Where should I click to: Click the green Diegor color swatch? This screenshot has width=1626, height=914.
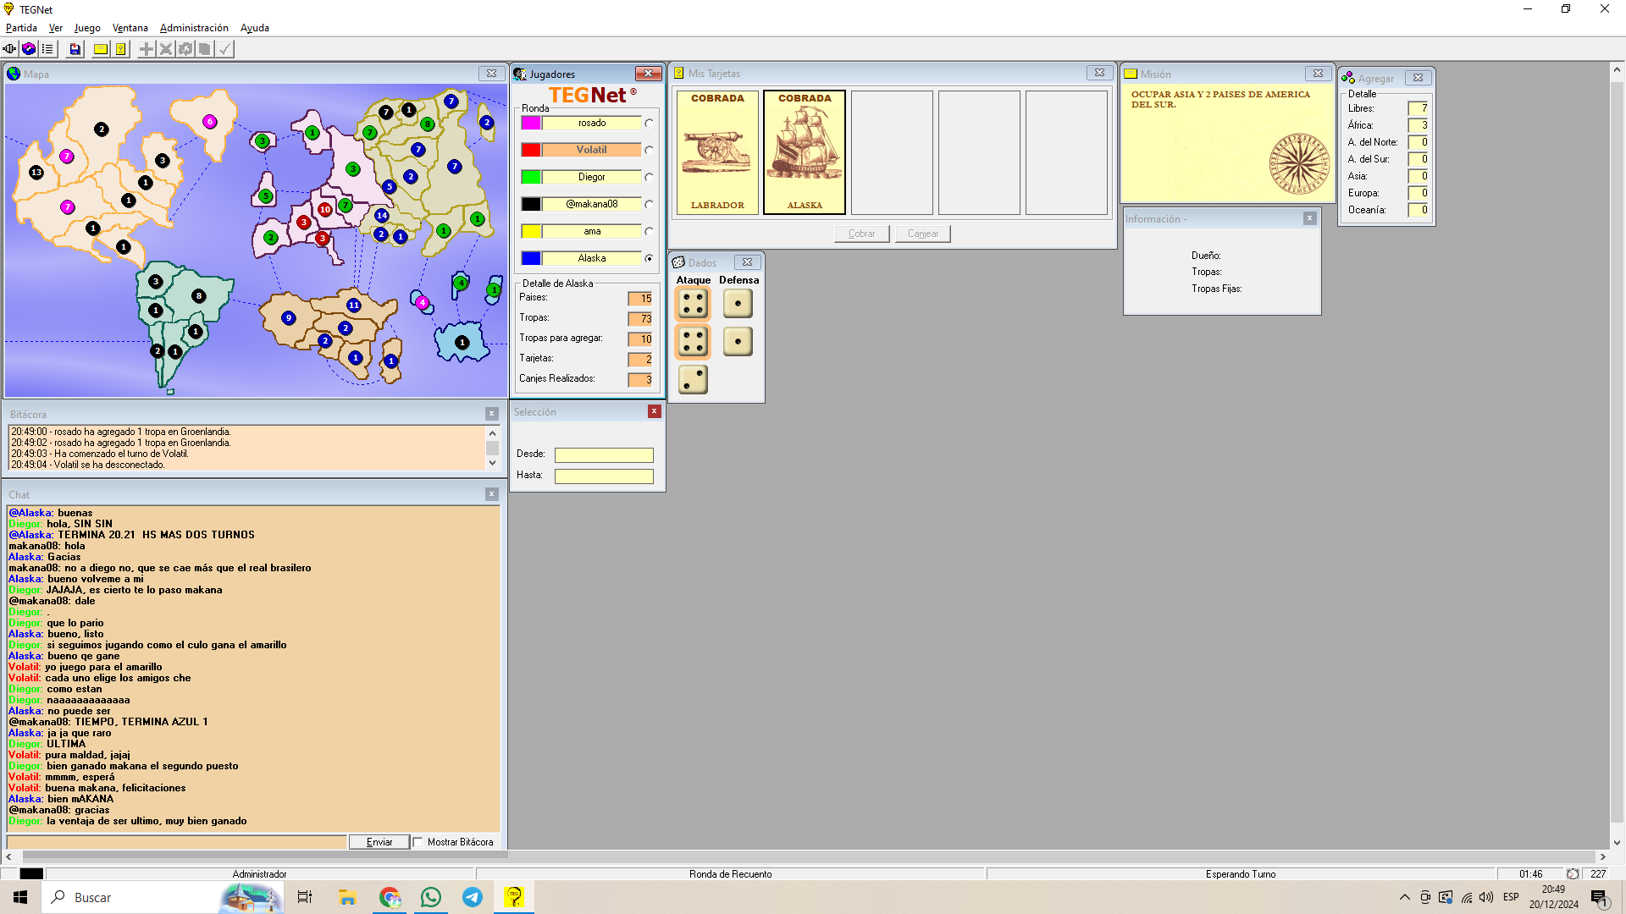[531, 178]
